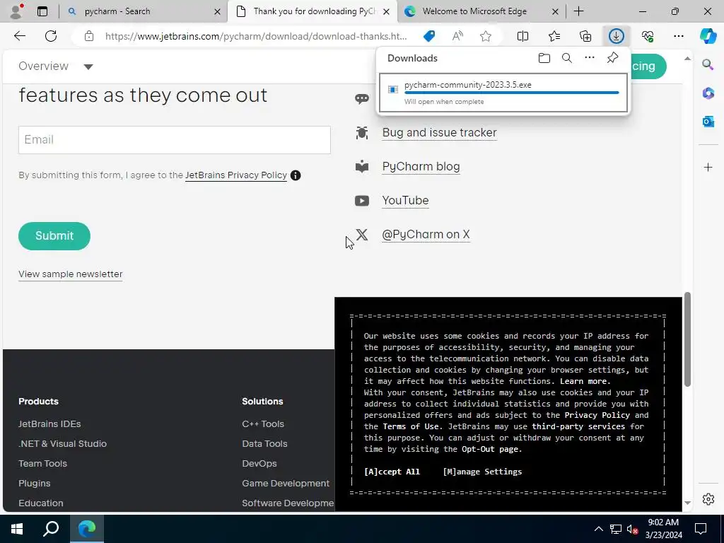Screen dimensions: 724x543
Task: Click the scroll down arrow
Action: coord(687,503)
